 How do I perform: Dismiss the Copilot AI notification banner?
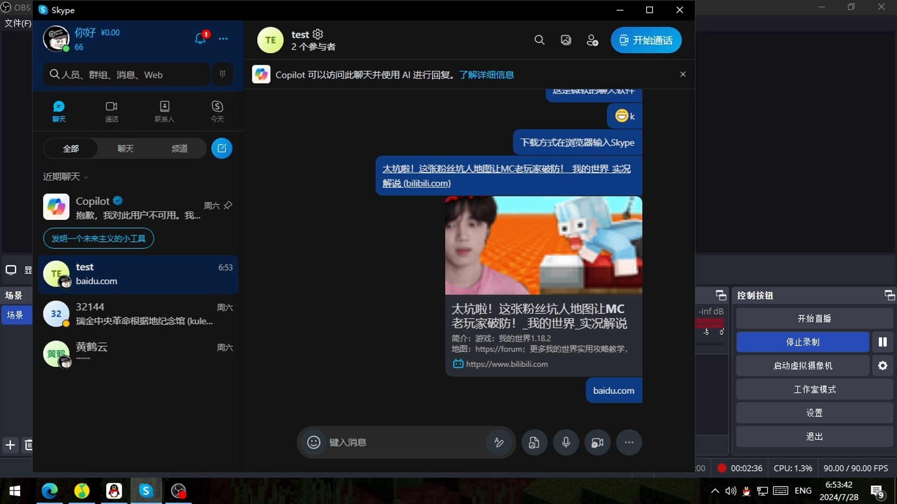[683, 74]
